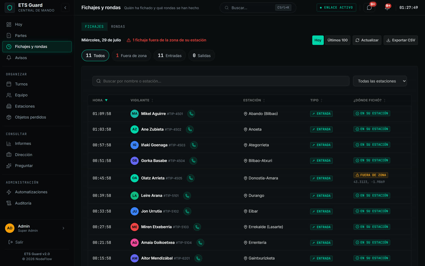Viewport: 425px width, 266px height.
Task: Select the FICHAJES tab
Action: point(94,27)
